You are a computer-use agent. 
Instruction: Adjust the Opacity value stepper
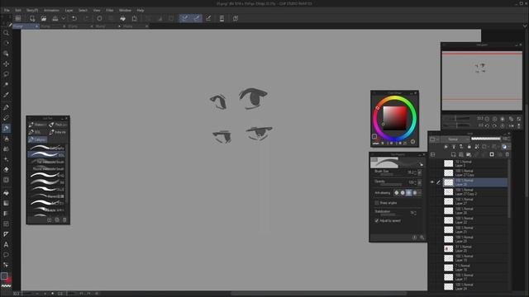[x=415, y=182]
